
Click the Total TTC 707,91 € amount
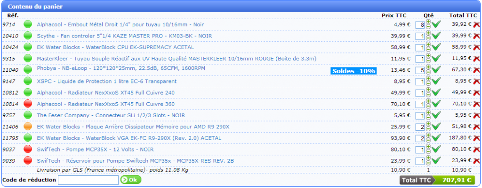[456, 180]
